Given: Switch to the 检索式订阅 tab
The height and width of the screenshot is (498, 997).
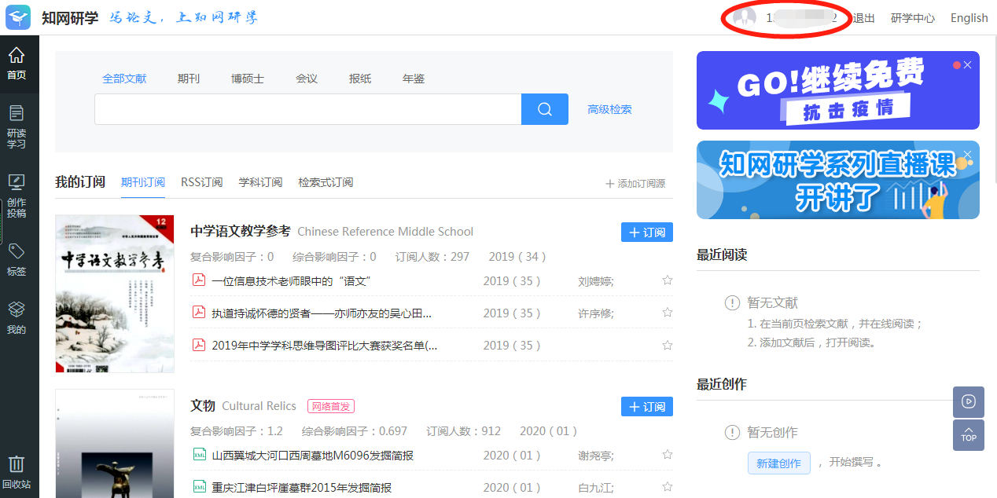Looking at the screenshot, I should click(x=326, y=182).
